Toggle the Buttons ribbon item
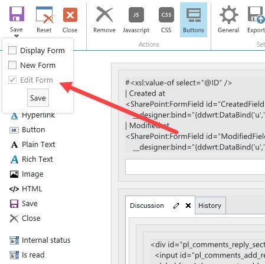This screenshot has height=264, width=265. [194, 19]
